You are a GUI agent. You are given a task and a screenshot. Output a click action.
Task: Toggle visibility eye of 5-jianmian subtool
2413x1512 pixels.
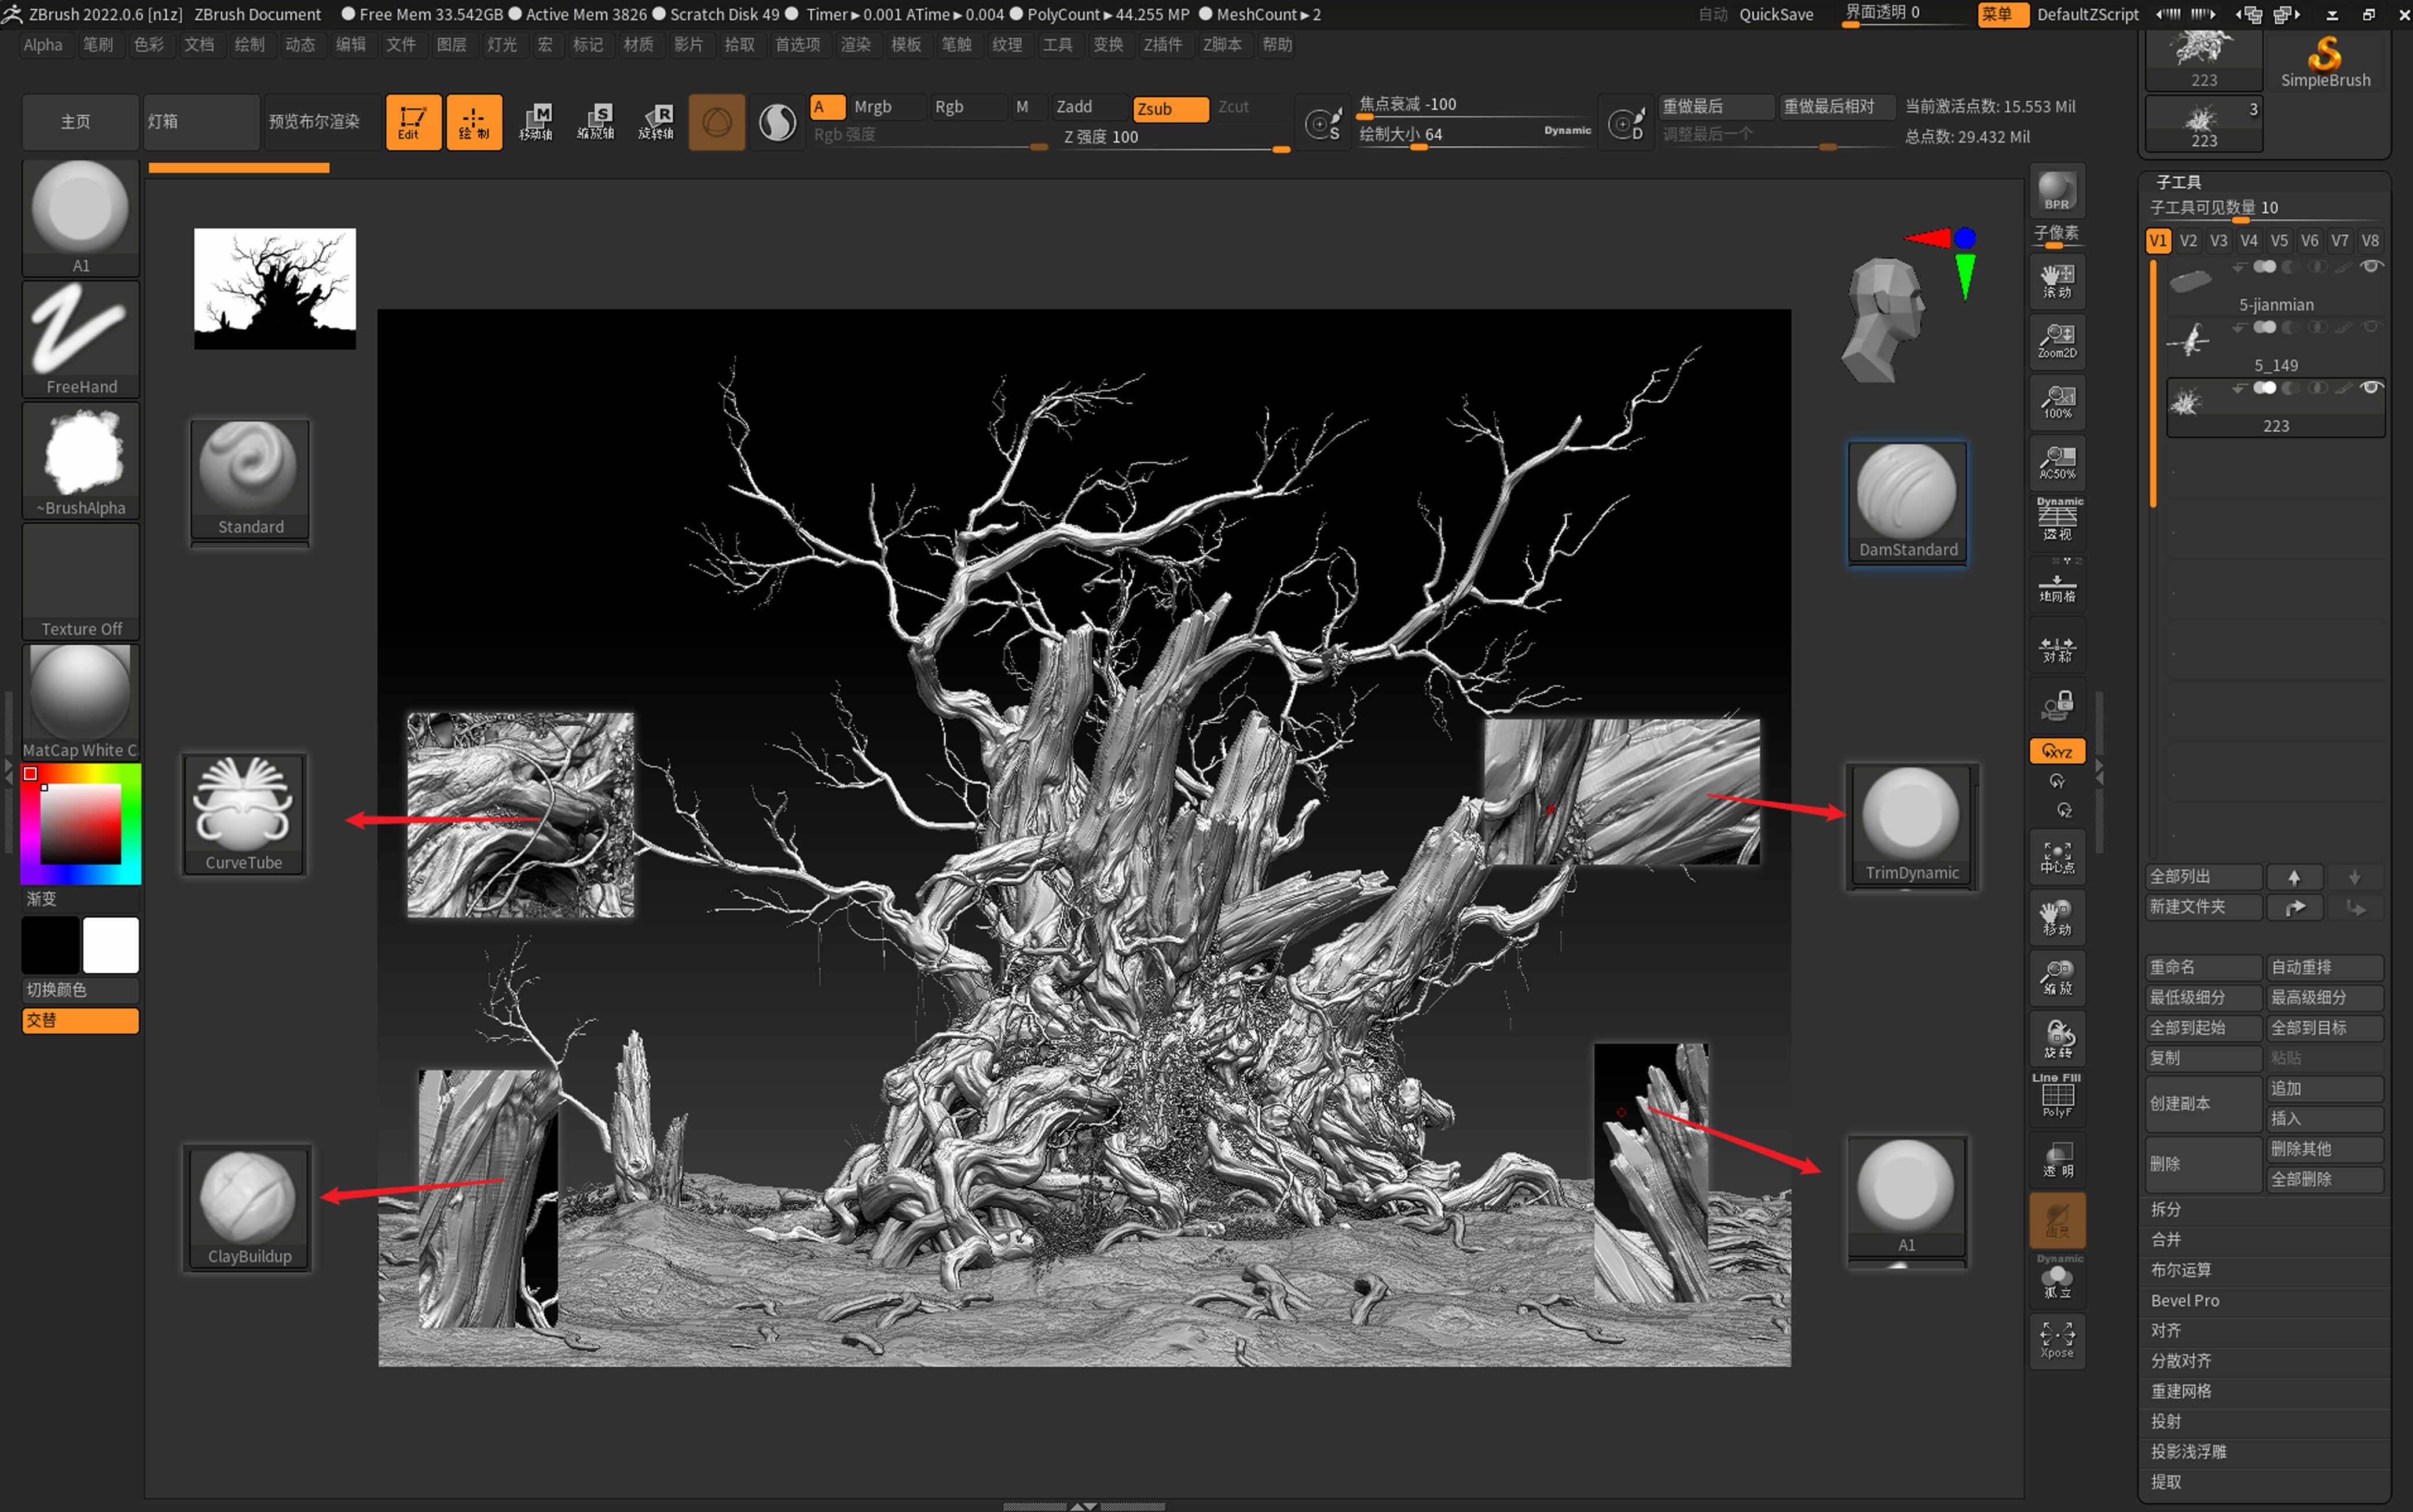tap(2370, 267)
